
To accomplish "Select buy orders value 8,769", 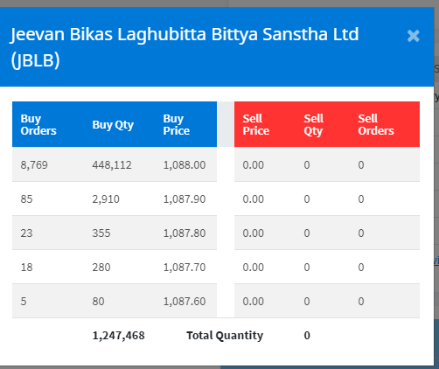I will tap(34, 165).
